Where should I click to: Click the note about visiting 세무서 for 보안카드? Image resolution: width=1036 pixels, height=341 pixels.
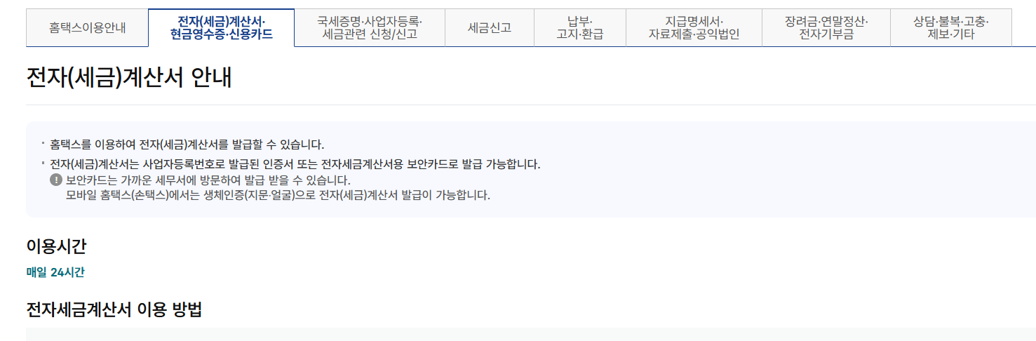[x=208, y=180]
